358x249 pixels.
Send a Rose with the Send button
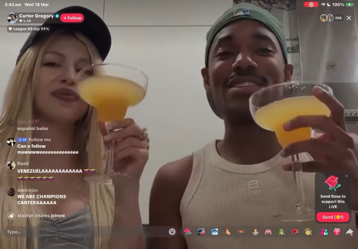click(333, 217)
